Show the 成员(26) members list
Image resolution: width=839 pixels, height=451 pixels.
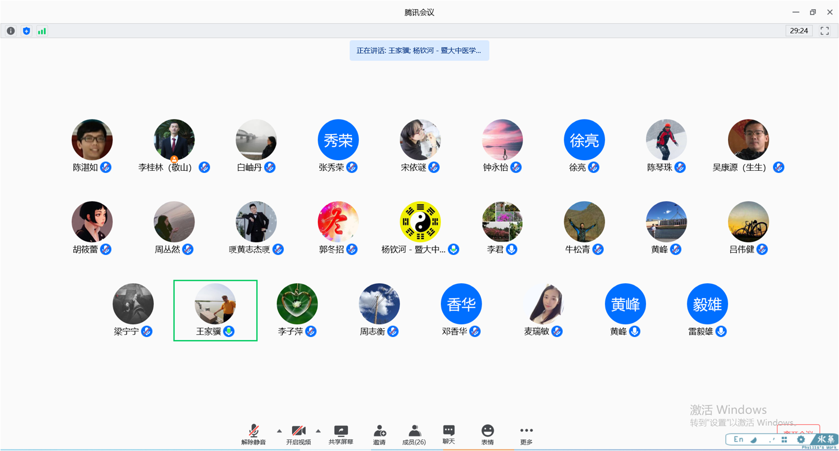[414, 434]
